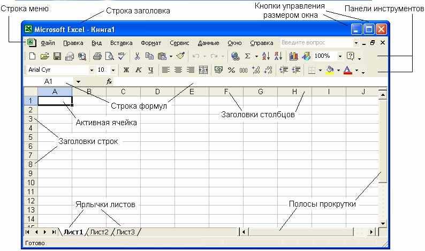
Task: Click the Help question mark icon
Action: pos(350,56)
